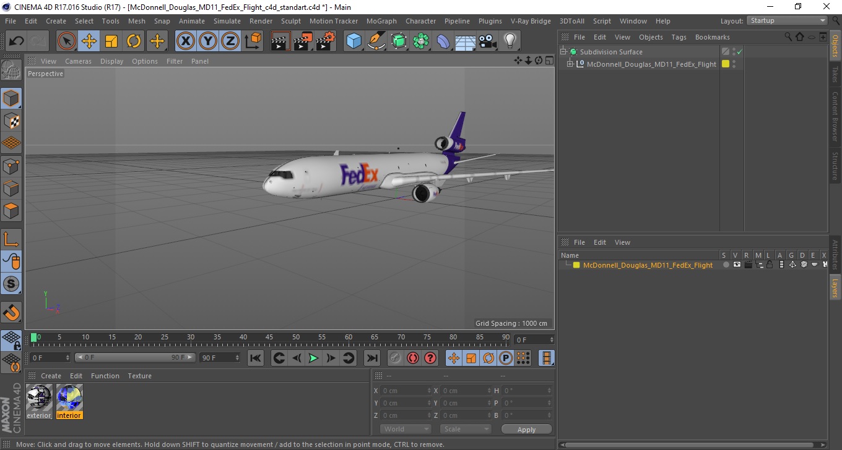Click Make Editable icon in left toolbar
The height and width of the screenshot is (450, 842).
tap(11, 70)
